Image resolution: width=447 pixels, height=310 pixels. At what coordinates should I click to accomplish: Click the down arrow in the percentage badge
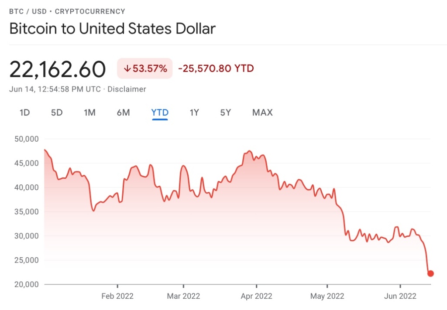127,68
